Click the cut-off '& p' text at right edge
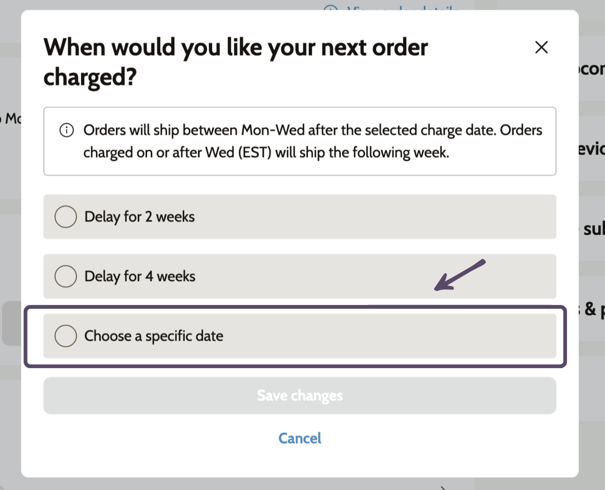605x490 pixels. (594, 309)
